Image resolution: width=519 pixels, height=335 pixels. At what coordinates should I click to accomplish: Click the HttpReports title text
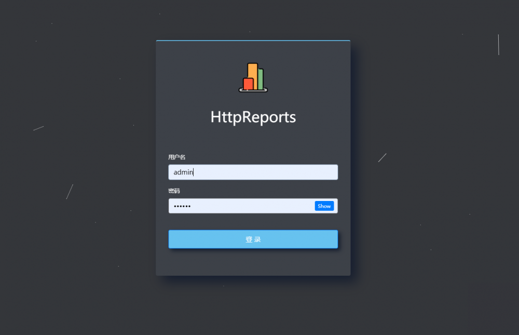253,117
